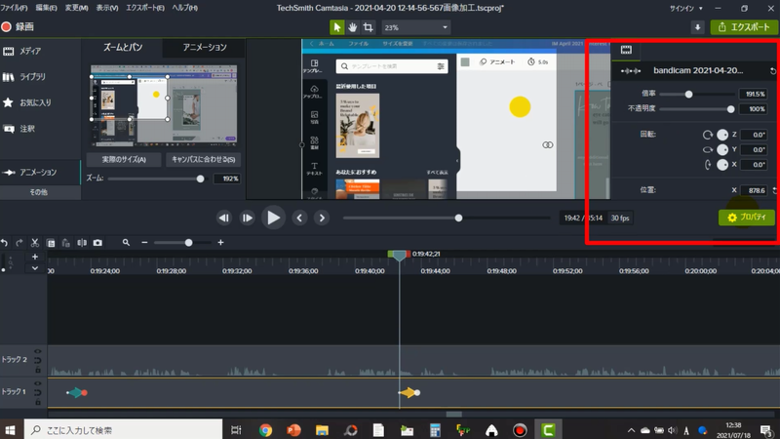
Task: Open the 編集 menu
Action: point(46,8)
